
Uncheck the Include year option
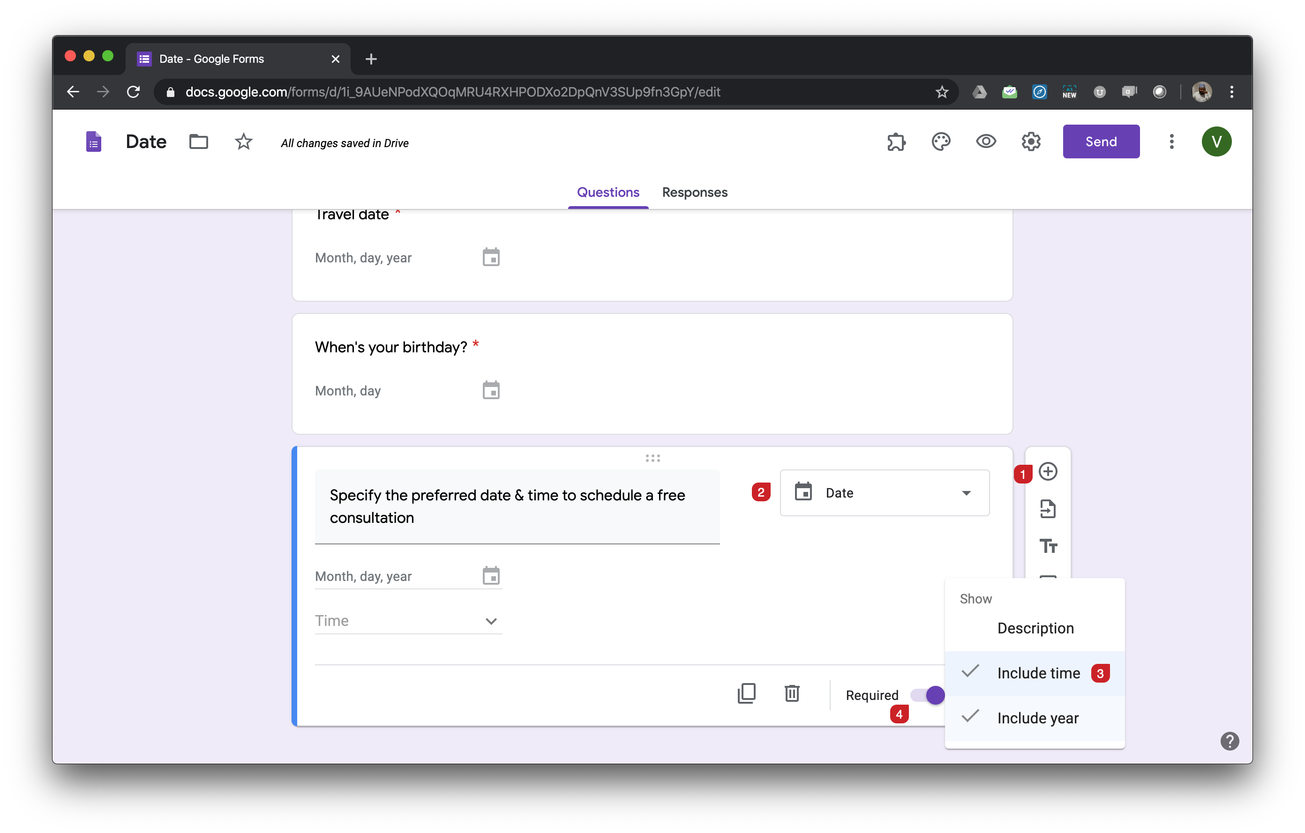pyautogui.click(x=1038, y=718)
